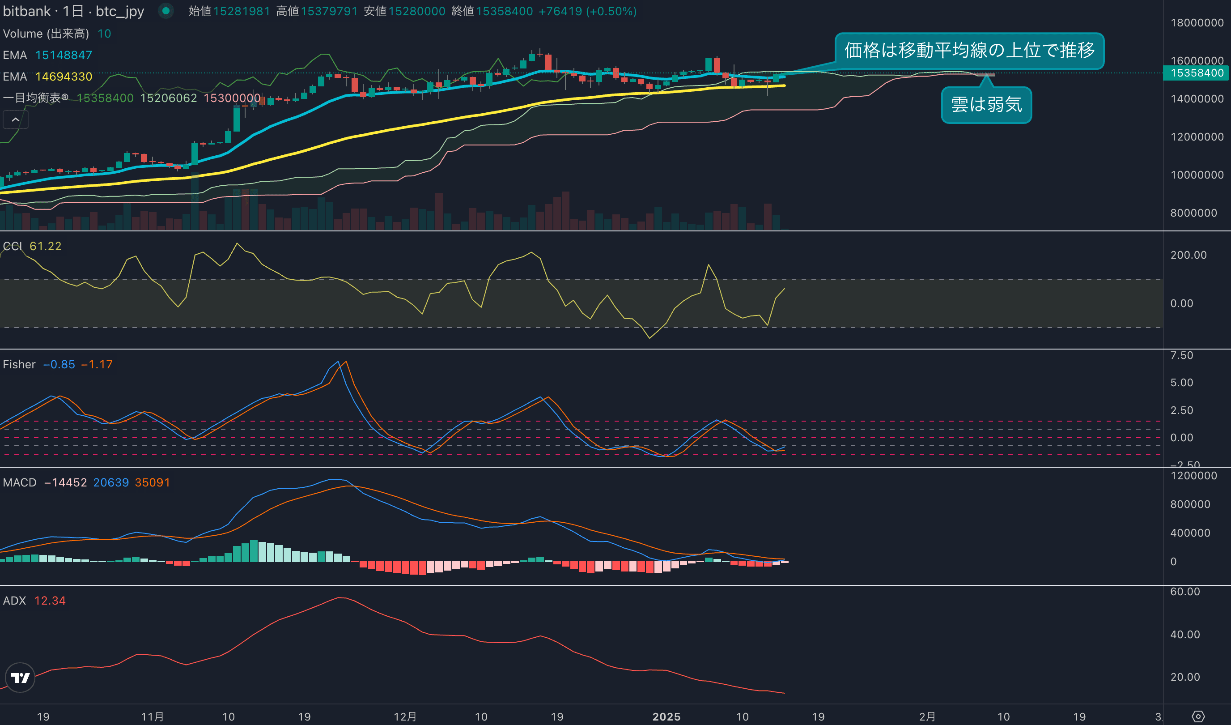Select the bitbank btc_jpy symbol title
Screen dimensions: 1231x725
73,11
